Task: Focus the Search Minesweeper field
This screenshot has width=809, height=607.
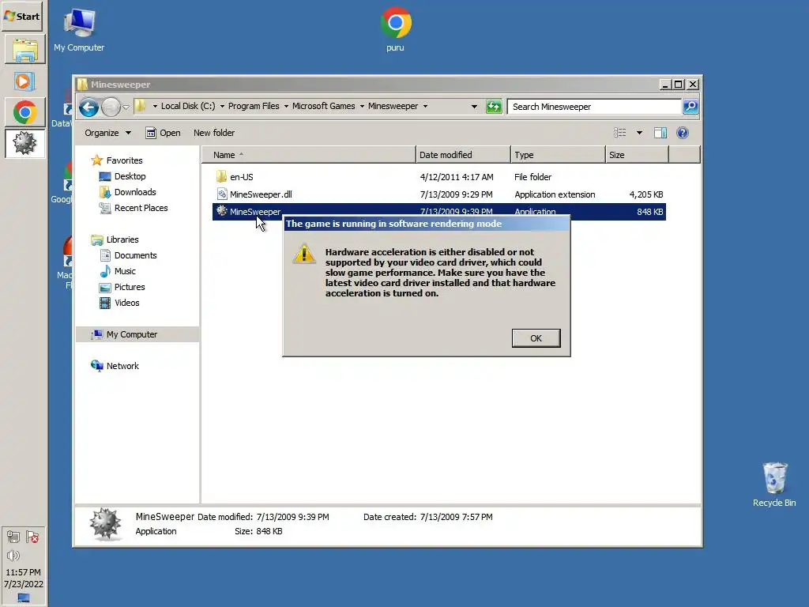Action: [x=594, y=107]
